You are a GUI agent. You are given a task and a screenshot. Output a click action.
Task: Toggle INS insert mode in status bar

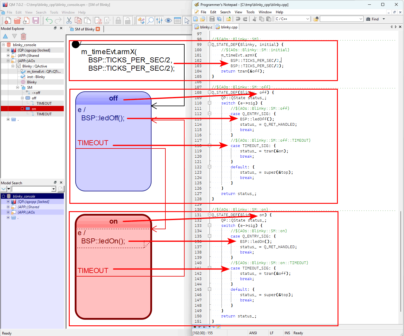[287, 333]
